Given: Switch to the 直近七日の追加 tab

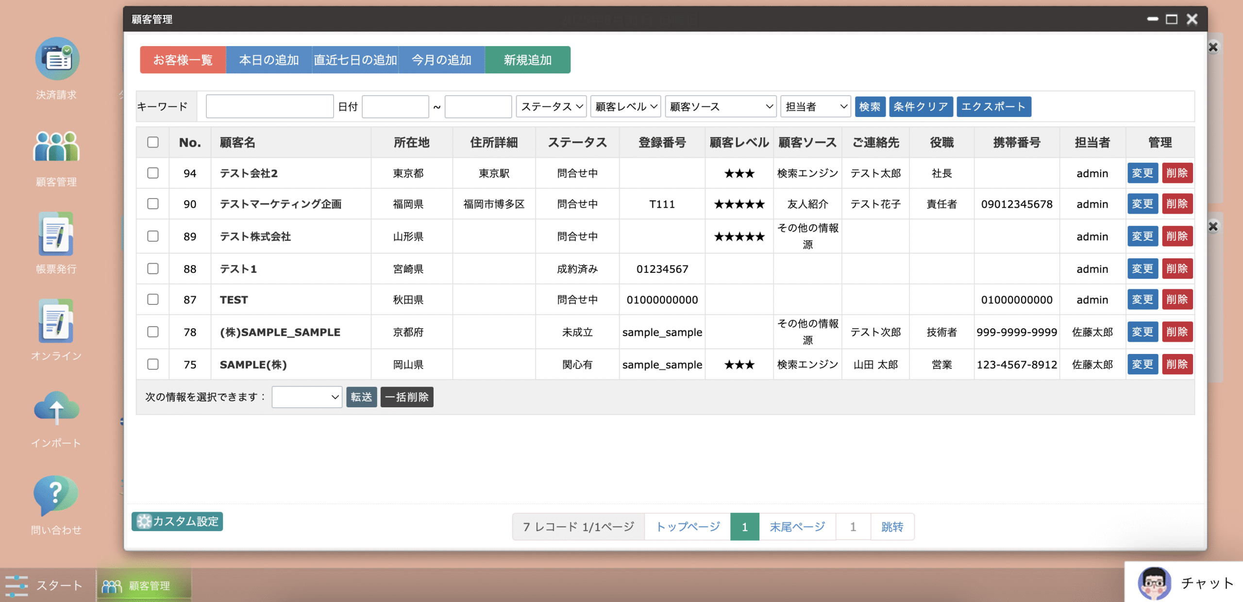Looking at the screenshot, I should click(355, 60).
